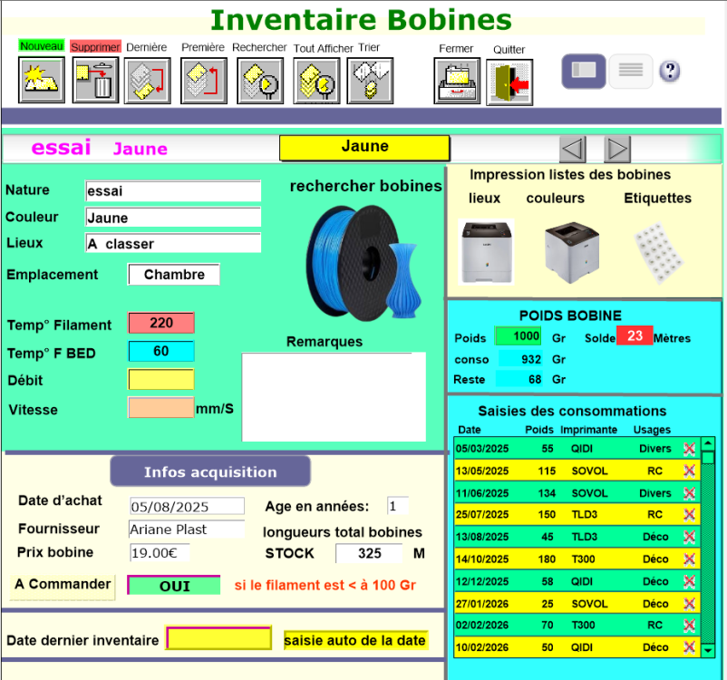Print the couleurs list printer icon
Viewport: 727px width, 680px height.
click(x=572, y=252)
